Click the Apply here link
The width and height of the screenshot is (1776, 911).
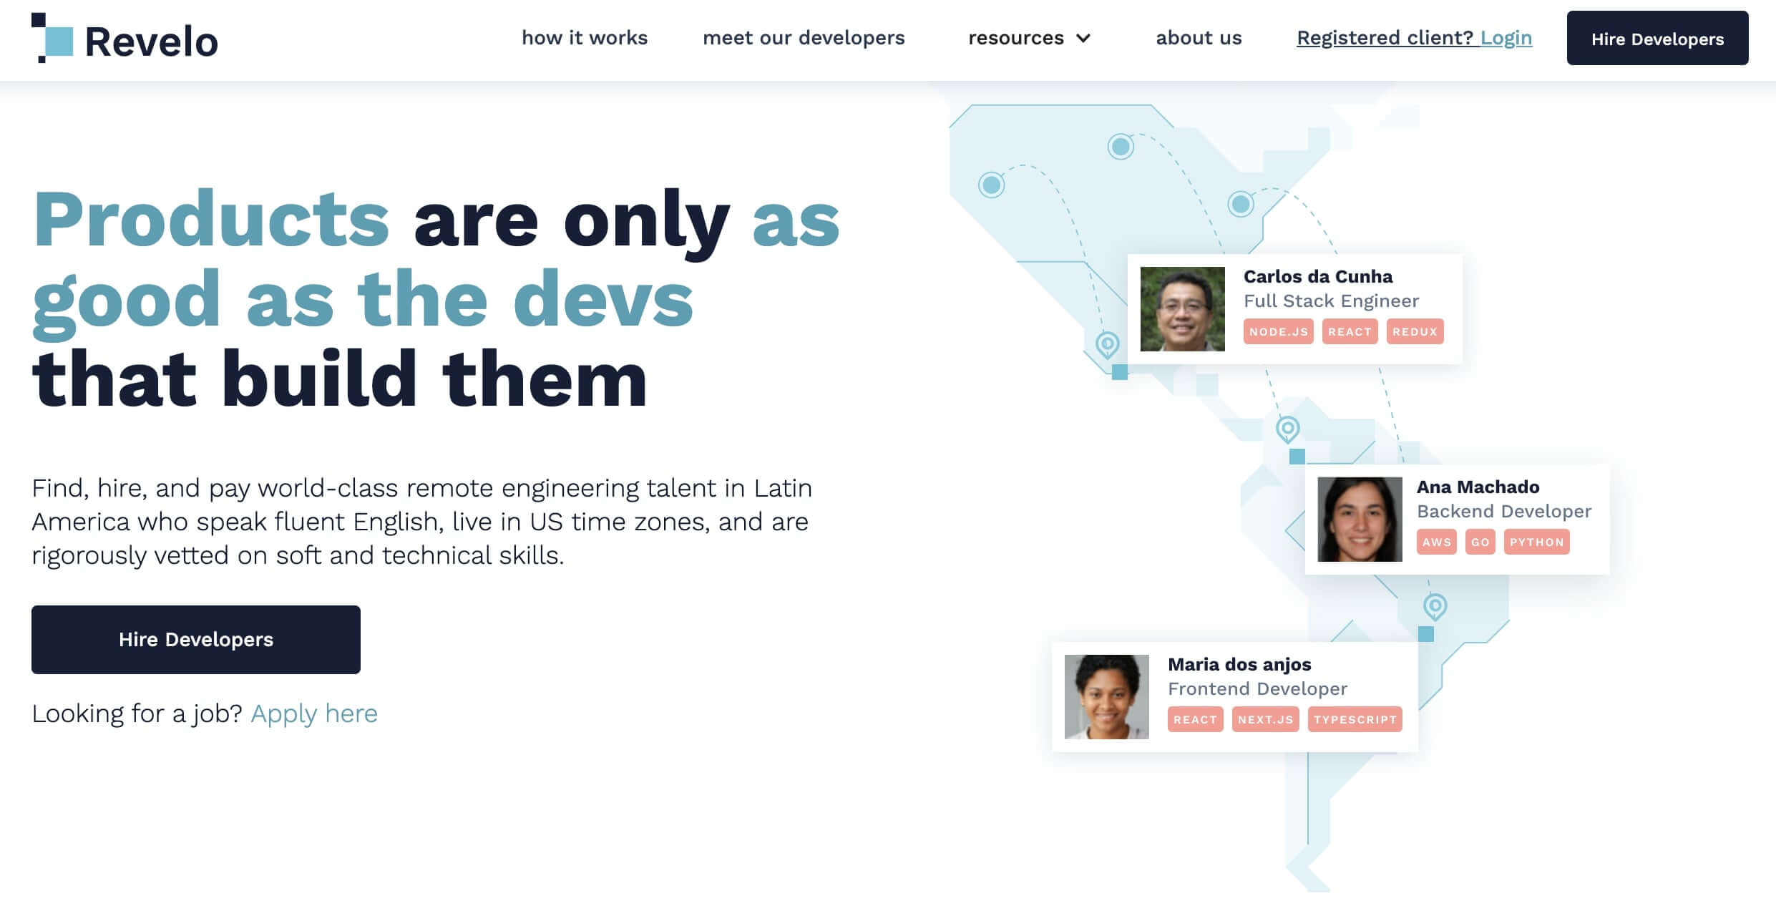click(313, 712)
